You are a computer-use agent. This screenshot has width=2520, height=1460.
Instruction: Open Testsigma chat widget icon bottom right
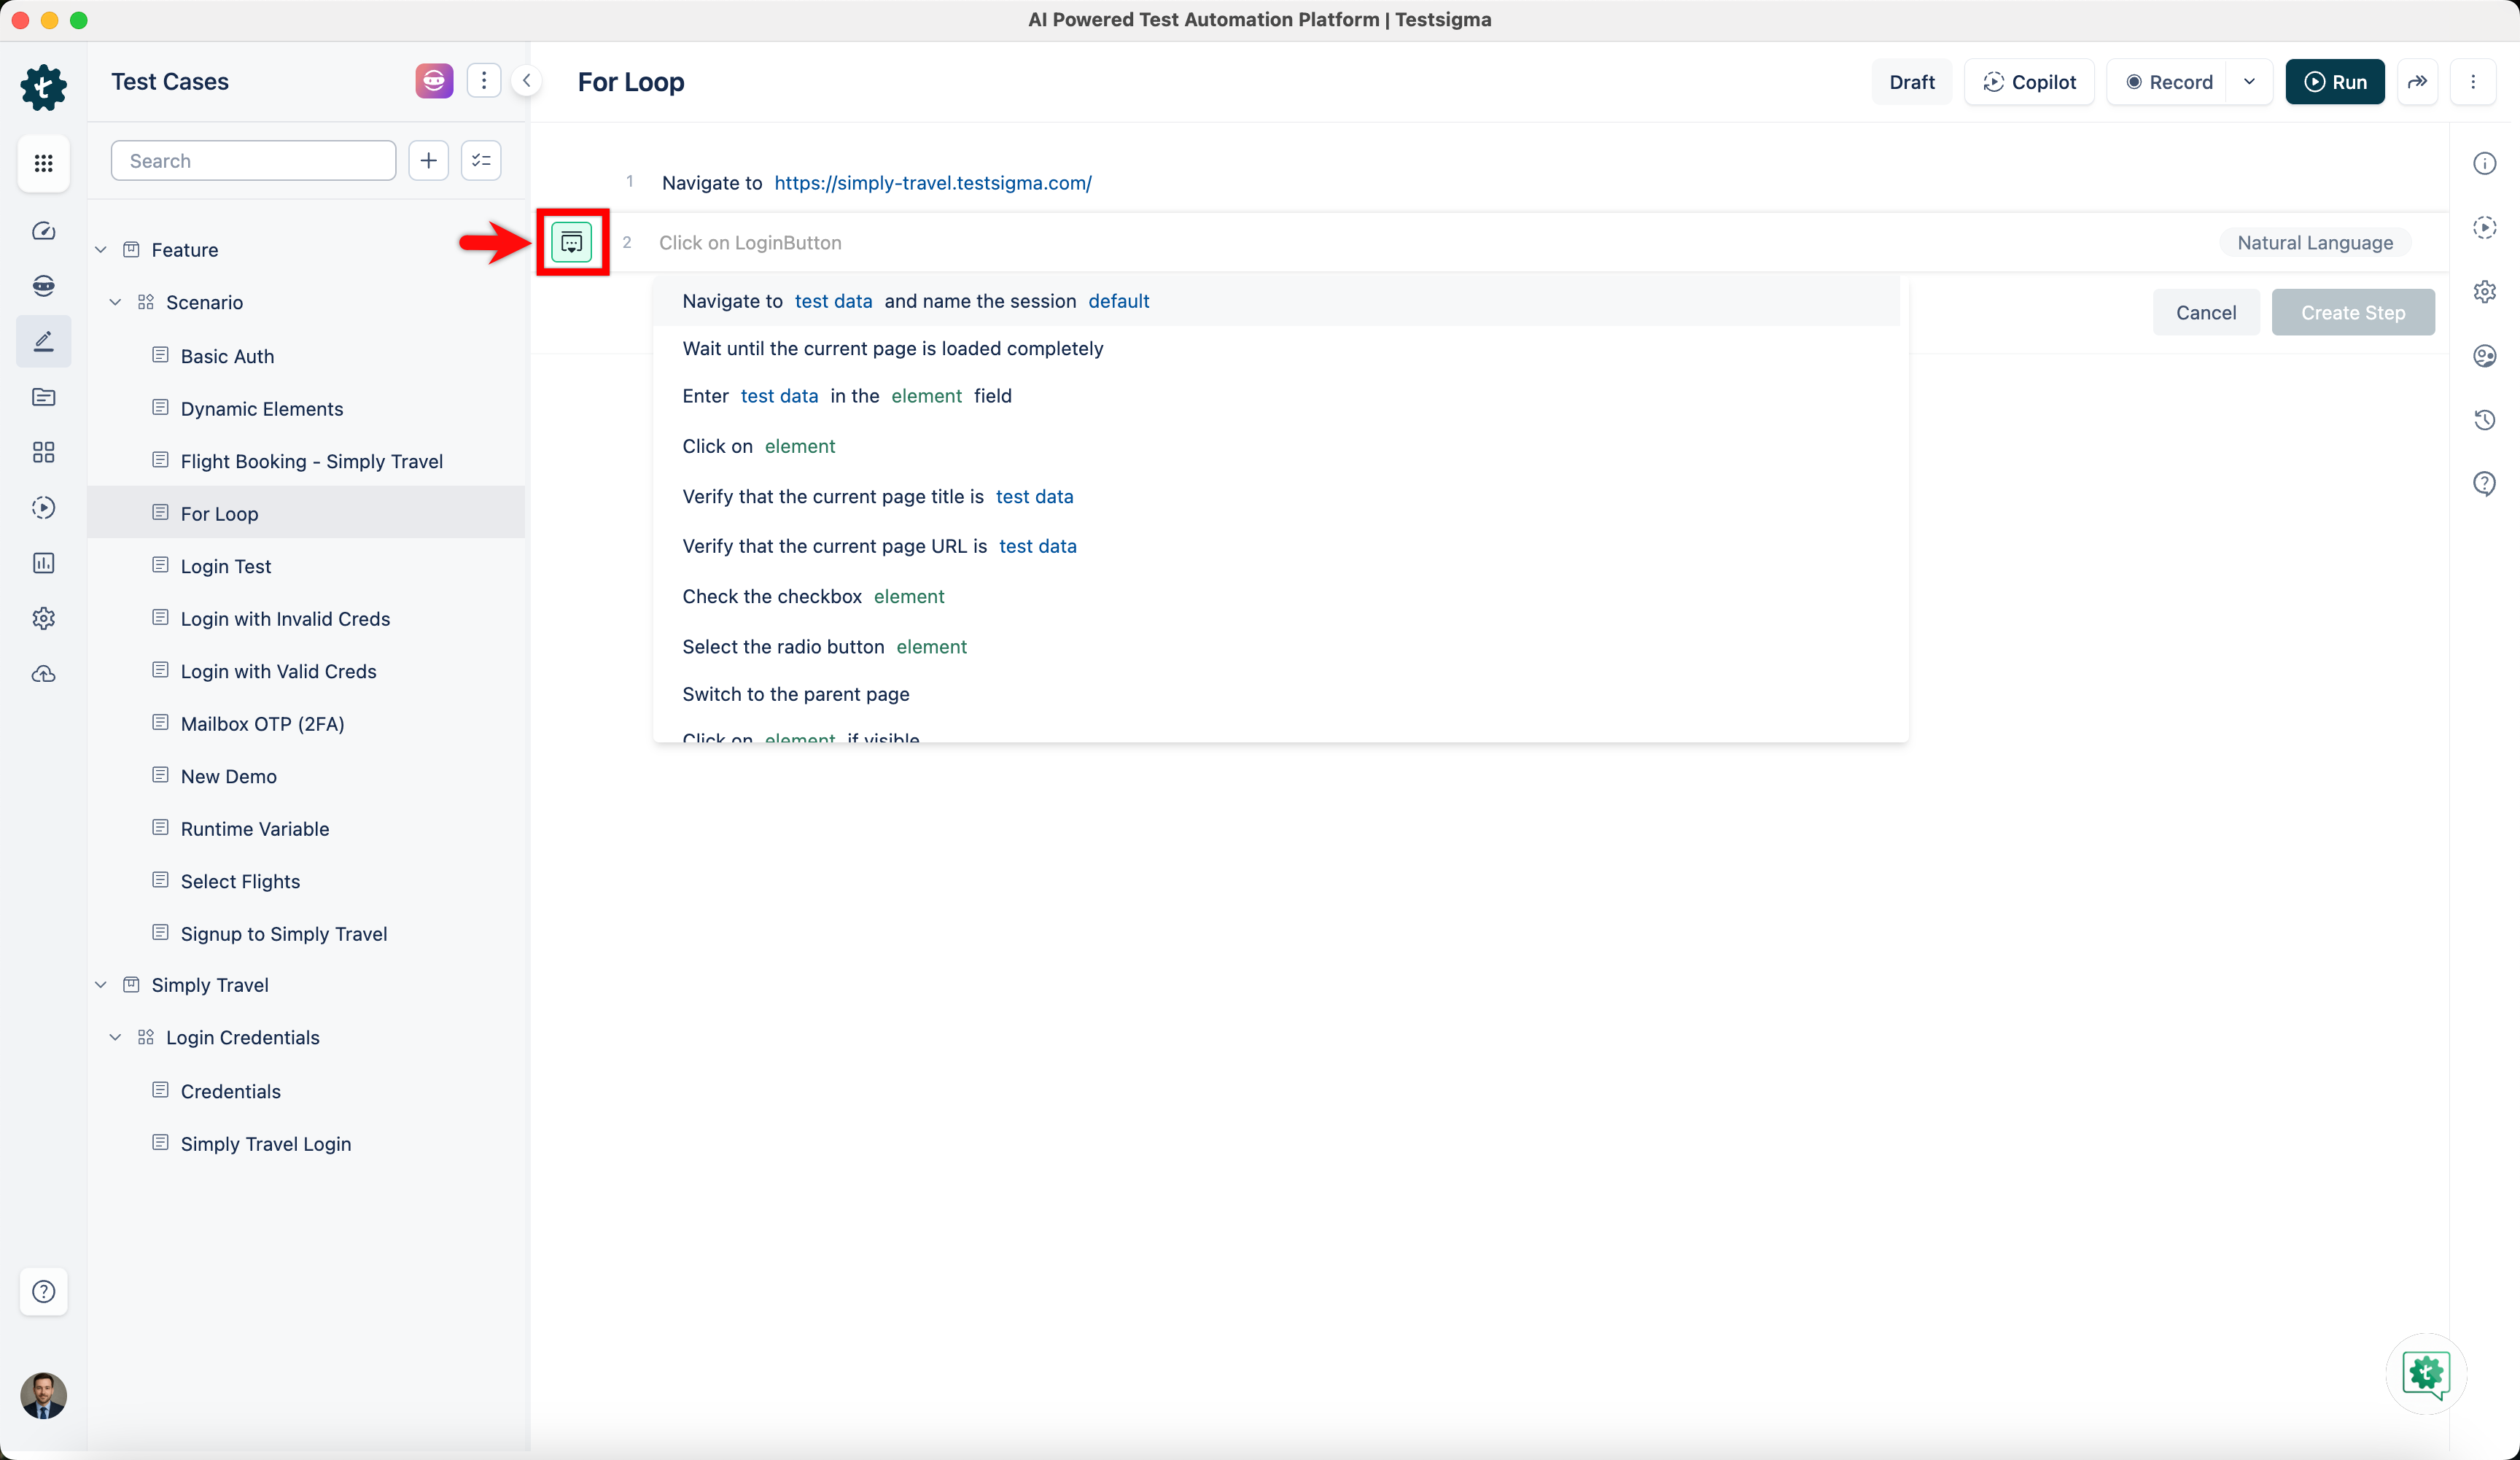tap(2426, 1373)
